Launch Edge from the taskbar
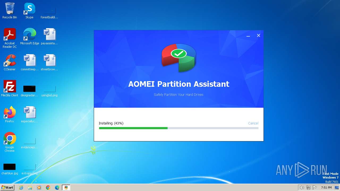This screenshot has width=340, height=191. (x=57, y=188)
